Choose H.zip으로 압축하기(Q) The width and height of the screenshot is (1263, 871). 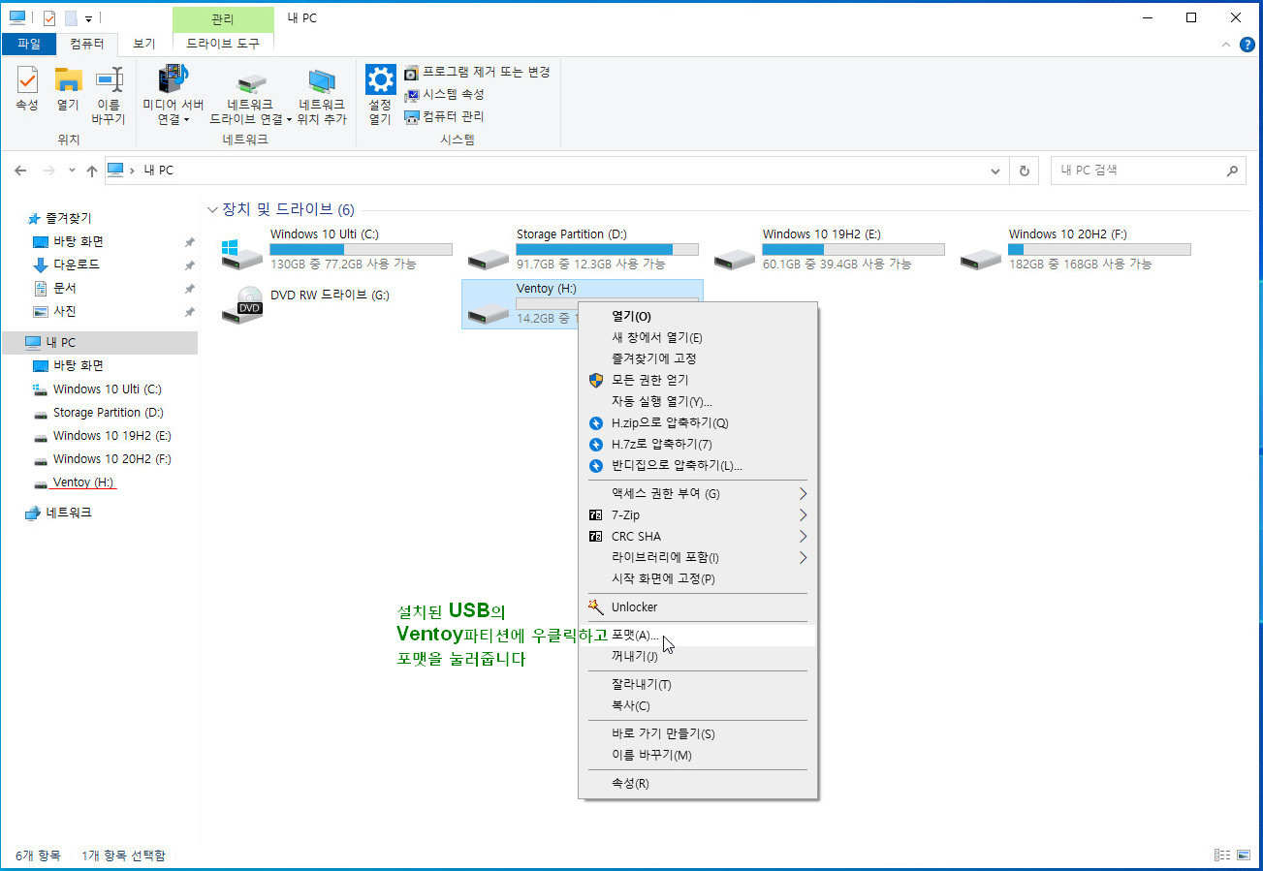(x=698, y=422)
